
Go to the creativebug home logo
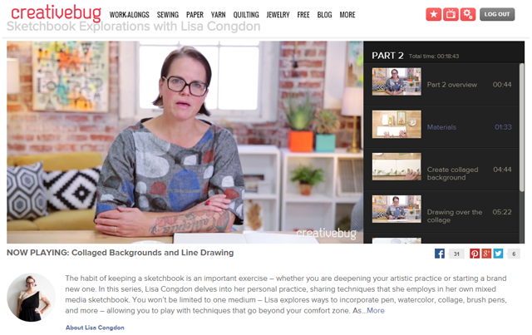tap(57, 12)
